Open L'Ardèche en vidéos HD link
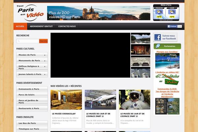 pos(167,72)
